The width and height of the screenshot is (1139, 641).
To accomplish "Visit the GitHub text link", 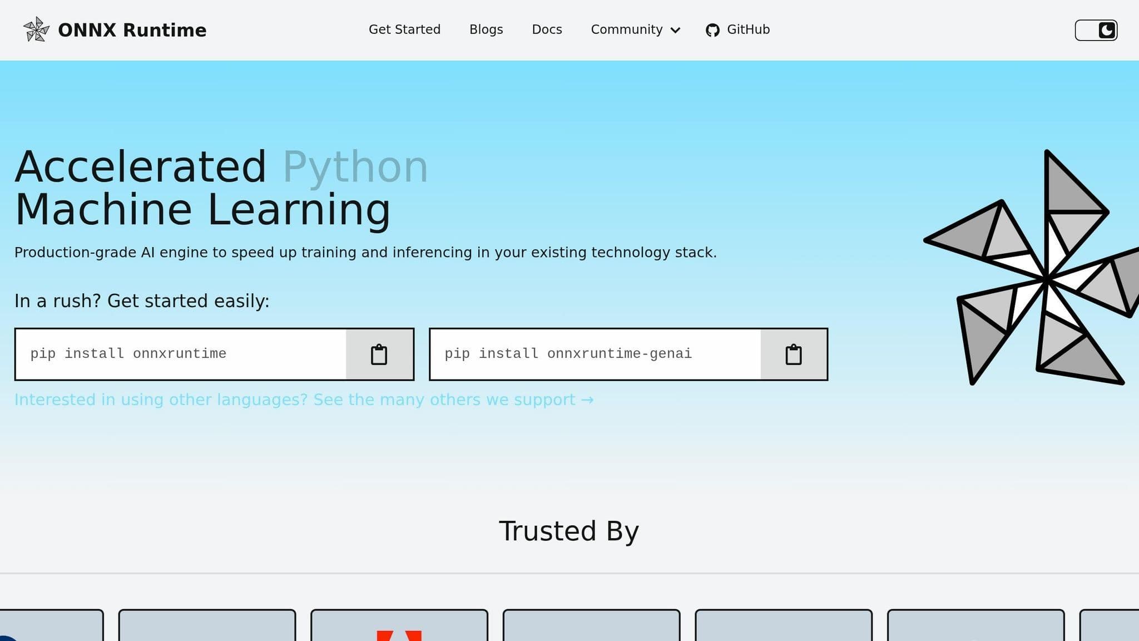I will [748, 29].
